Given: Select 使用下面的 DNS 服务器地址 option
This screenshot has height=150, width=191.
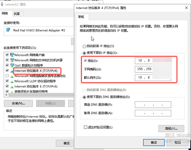Looking at the screenshot, I should pyautogui.click(x=84, y=97).
